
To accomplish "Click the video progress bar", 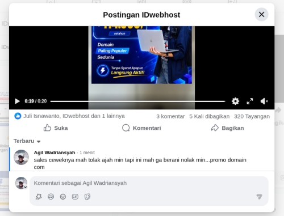I will (x=137, y=101).
